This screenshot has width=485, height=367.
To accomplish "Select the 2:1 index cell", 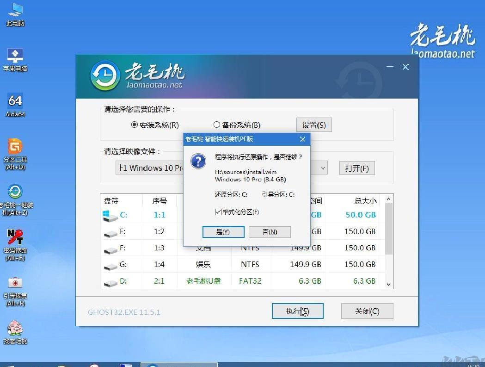I will 160,281.
